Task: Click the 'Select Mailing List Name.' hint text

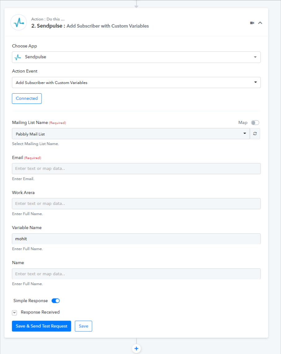Action: [x=35, y=144]
